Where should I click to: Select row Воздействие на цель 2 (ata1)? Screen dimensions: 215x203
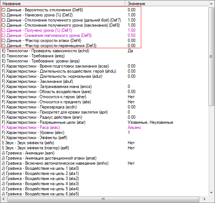click(104, 173)
